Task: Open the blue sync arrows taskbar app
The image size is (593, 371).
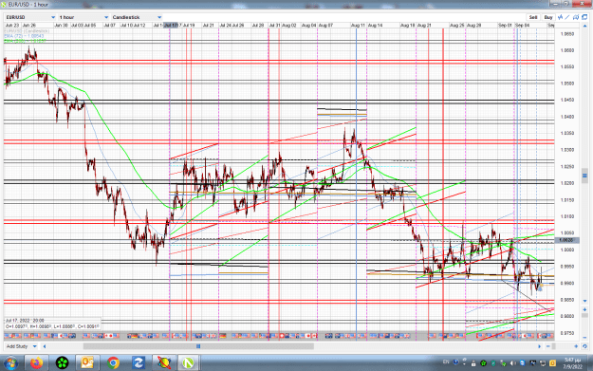Action: pos(139,363)
